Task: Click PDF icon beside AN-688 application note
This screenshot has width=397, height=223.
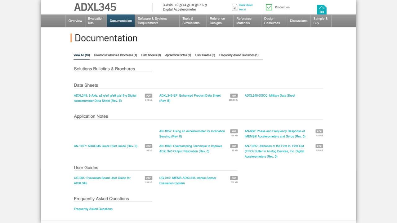Action: coord(319,131)
